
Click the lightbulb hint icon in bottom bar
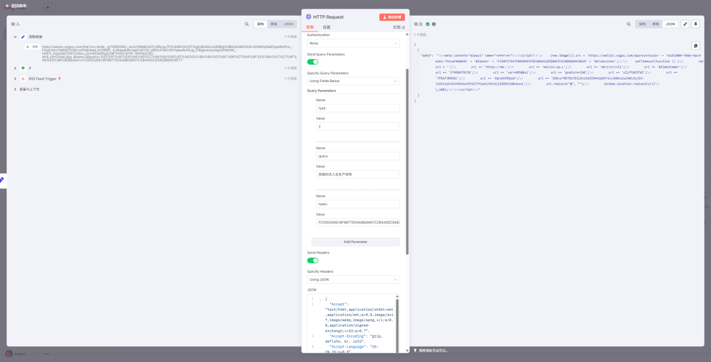click(x=415, y=350)
